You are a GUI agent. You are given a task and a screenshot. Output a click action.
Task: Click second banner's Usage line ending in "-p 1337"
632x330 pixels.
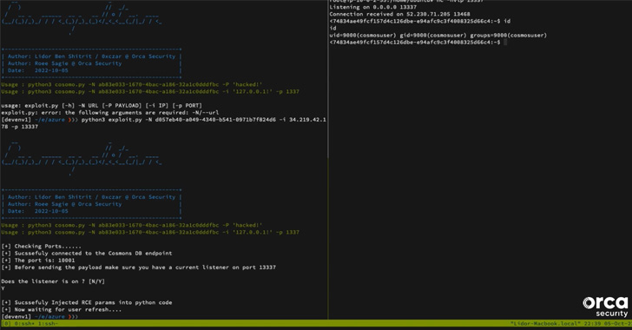click(150, 233)
